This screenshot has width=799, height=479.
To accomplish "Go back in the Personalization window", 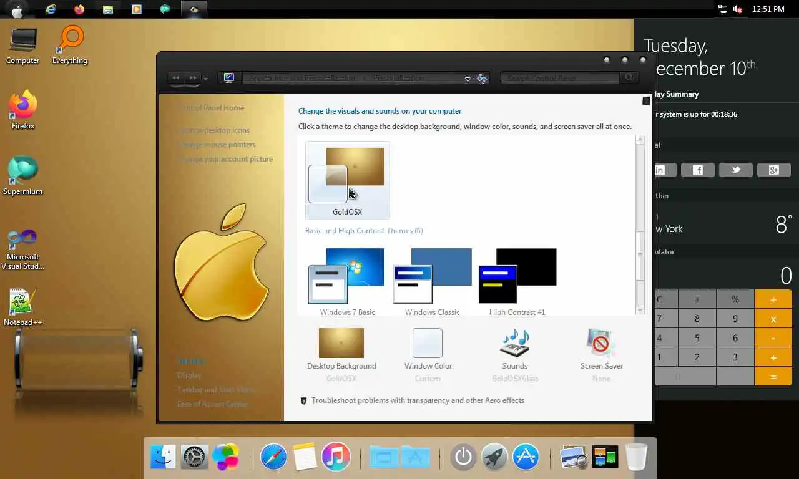I will (x=176, y=78).
